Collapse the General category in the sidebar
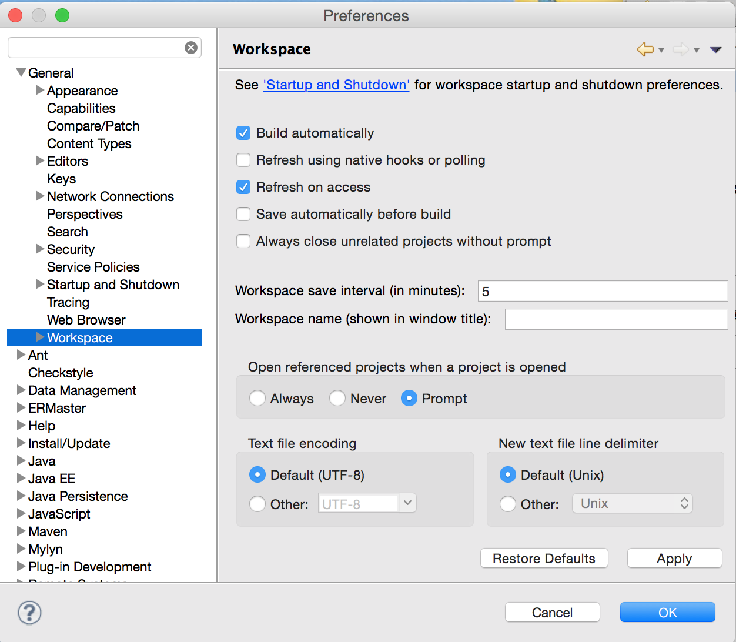736x642 pixels. (20, 73)
